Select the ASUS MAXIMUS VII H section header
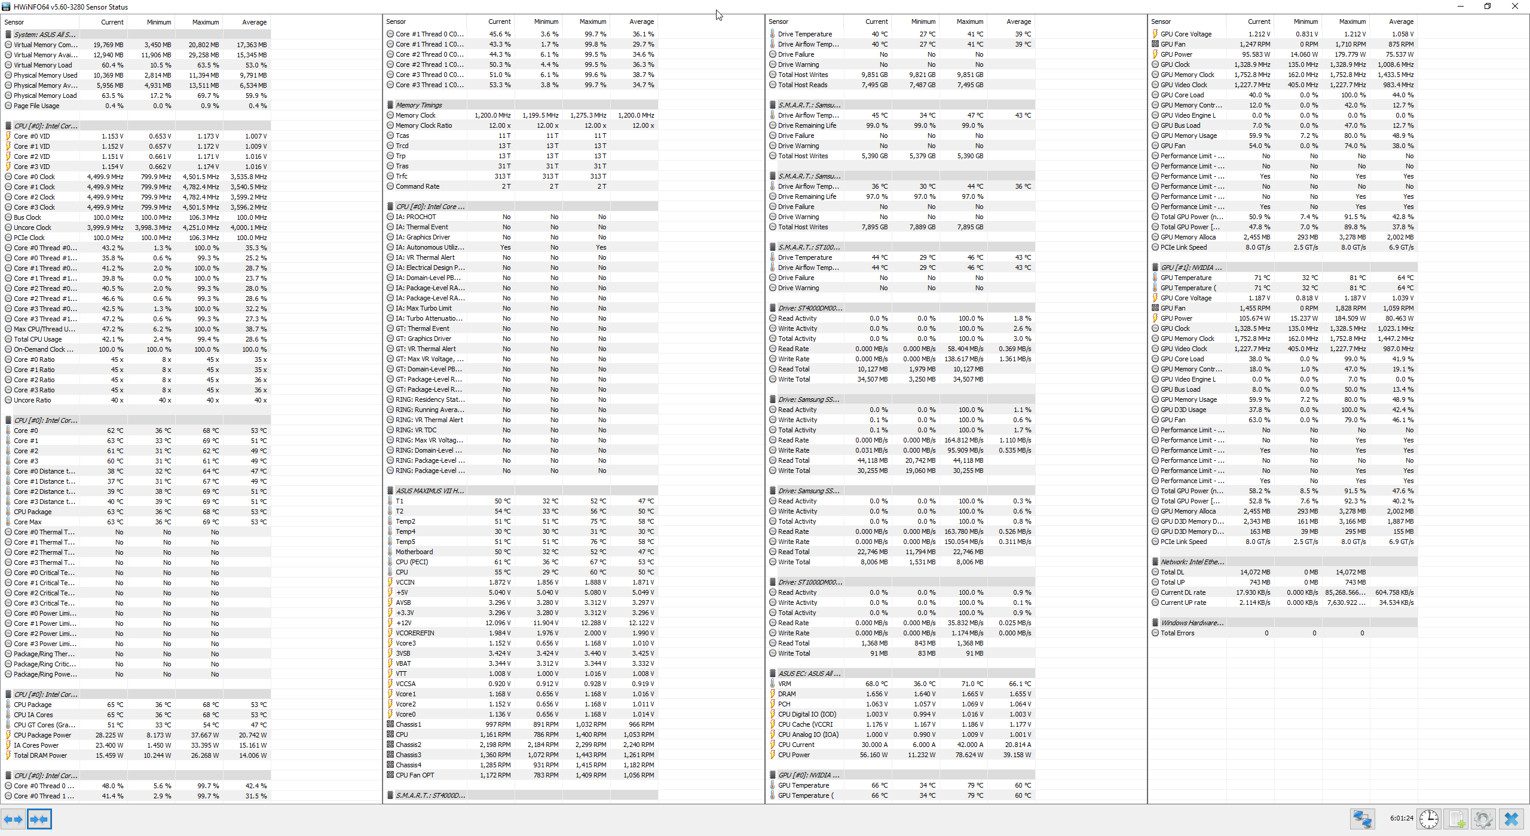Viewport: 1530px width, 836px height. [x=430, y=491]
